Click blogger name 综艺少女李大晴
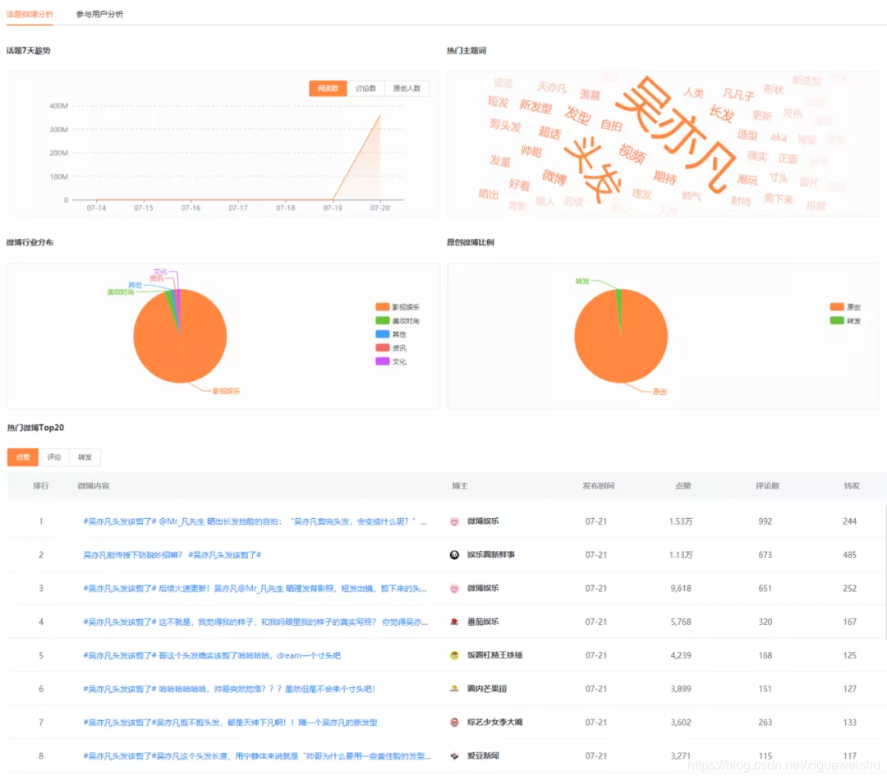The width and height of the screenshot is (887, 780). [x=494, y=723]
